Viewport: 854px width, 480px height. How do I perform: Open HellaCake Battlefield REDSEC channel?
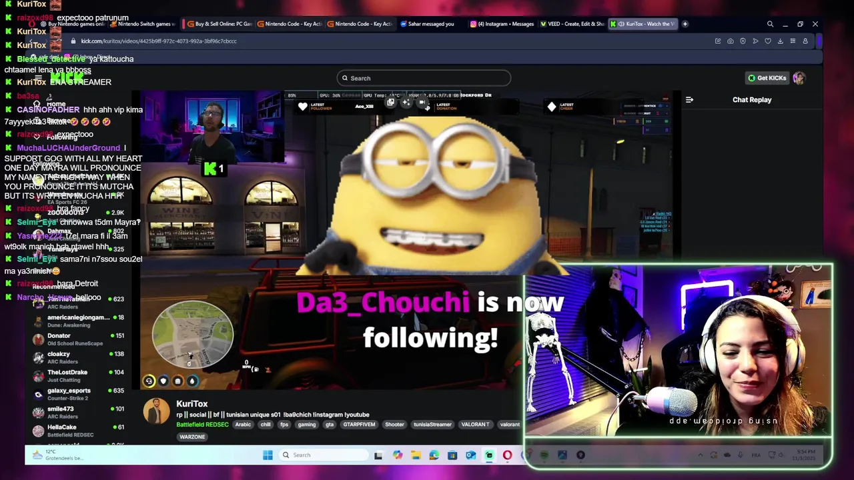(79, 431)
